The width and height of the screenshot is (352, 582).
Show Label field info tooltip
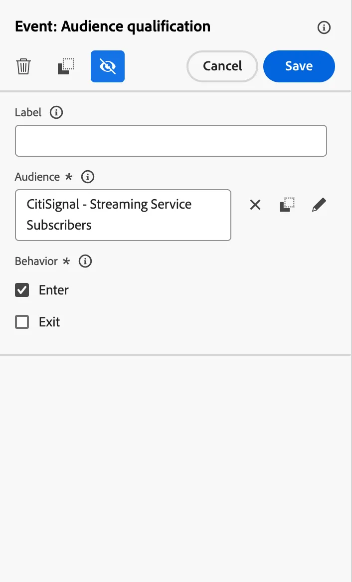coord(56,112)
